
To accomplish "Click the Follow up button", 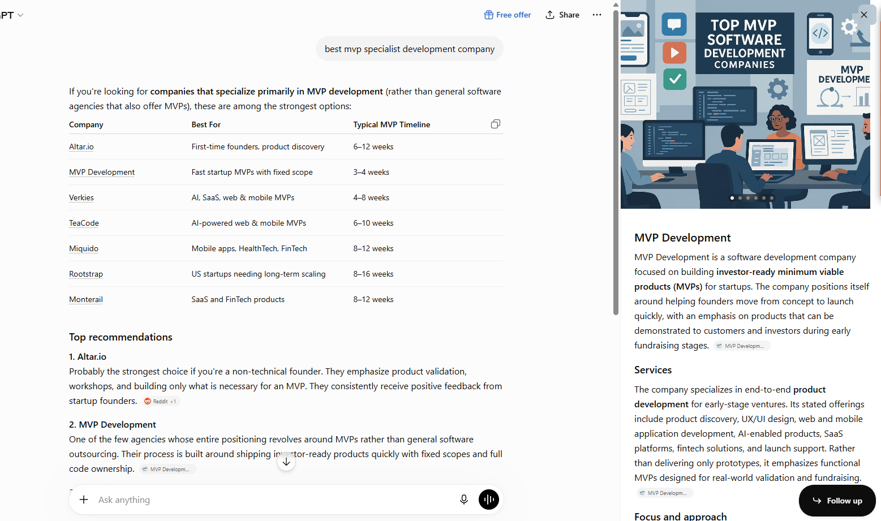I will [837, 501].
